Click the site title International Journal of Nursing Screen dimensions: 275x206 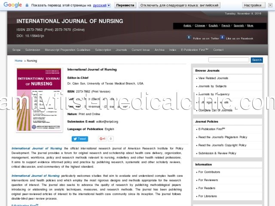[x=70, y=21]
